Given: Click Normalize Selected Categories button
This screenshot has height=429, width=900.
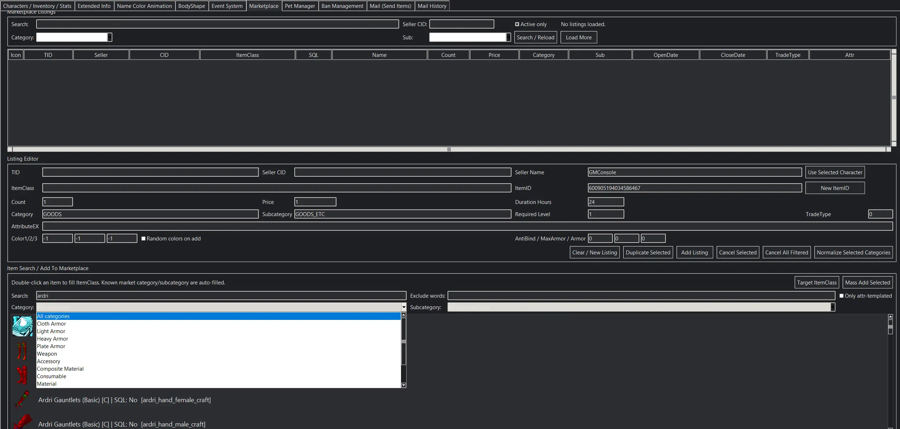Looking at the screenshot, I should 853,253.
